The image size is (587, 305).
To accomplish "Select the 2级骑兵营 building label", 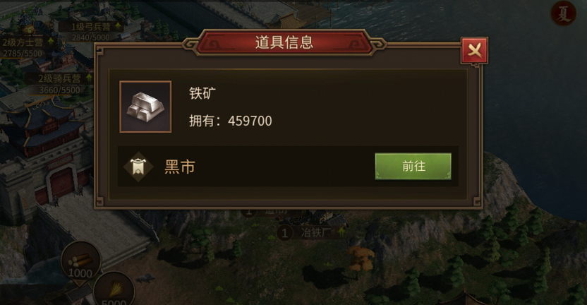I will pos(59,78).
